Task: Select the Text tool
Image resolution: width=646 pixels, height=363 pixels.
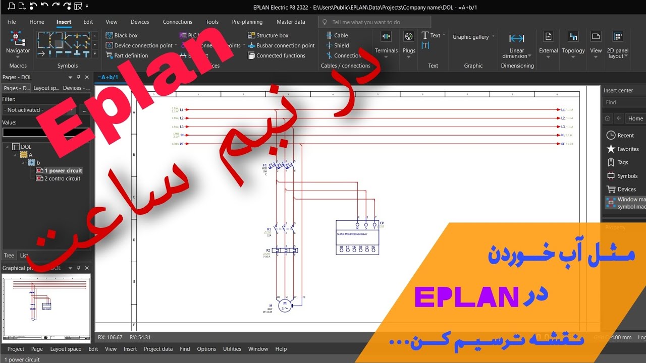Action: tap(430, 35)
